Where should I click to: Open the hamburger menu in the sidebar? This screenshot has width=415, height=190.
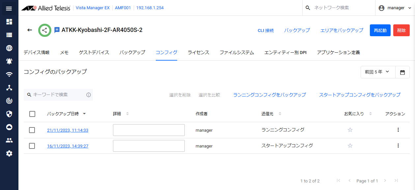pos(9,9)
